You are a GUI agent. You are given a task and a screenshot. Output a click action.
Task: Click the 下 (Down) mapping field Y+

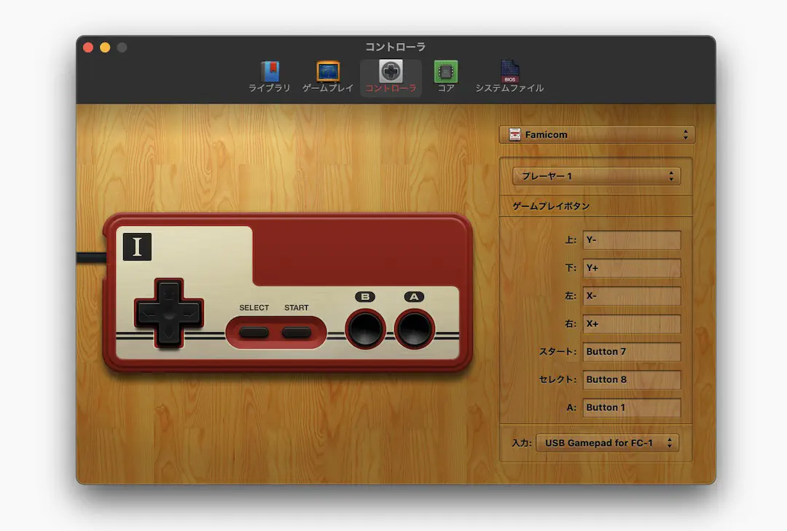(631, 268)
